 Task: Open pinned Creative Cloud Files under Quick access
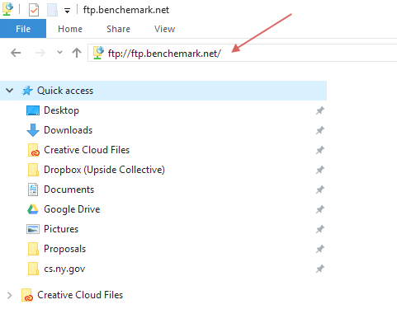(x=87, y=150)
